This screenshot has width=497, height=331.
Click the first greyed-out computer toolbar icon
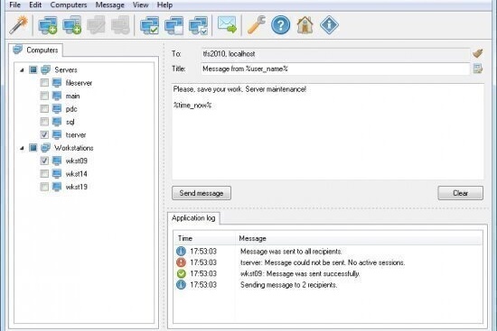pos(96,25)
